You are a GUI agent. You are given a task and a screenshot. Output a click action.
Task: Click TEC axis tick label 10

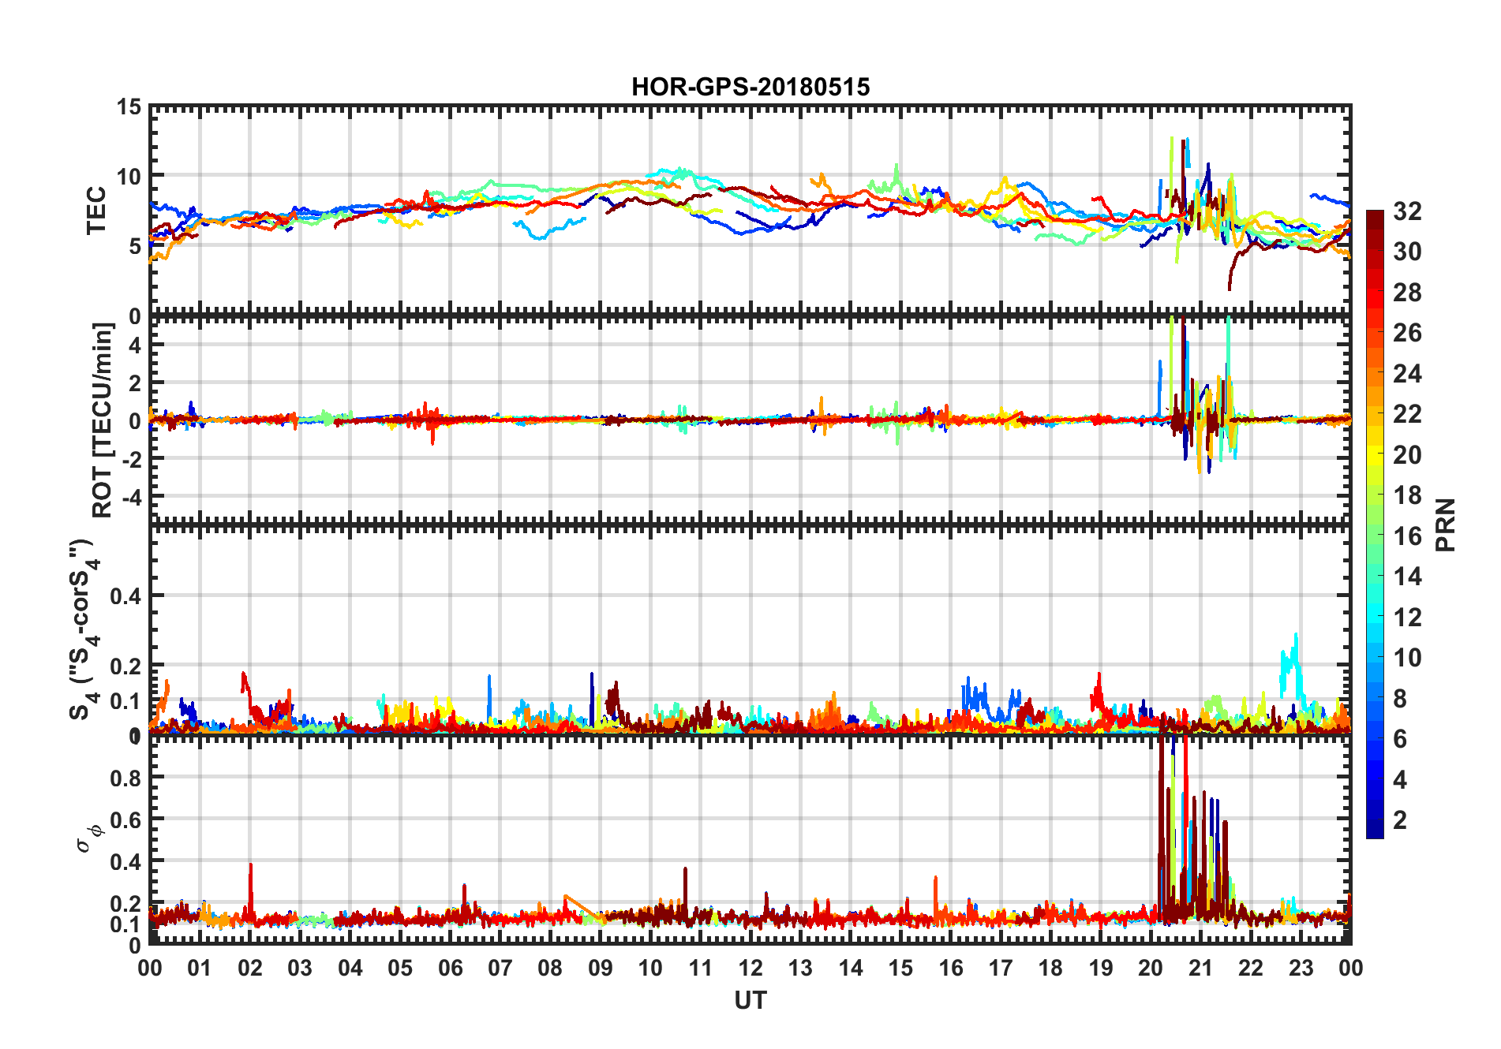(x=129, y=177)
